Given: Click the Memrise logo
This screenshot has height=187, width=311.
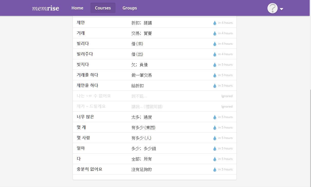Looking at the screenshot, I should click(46, 8).
